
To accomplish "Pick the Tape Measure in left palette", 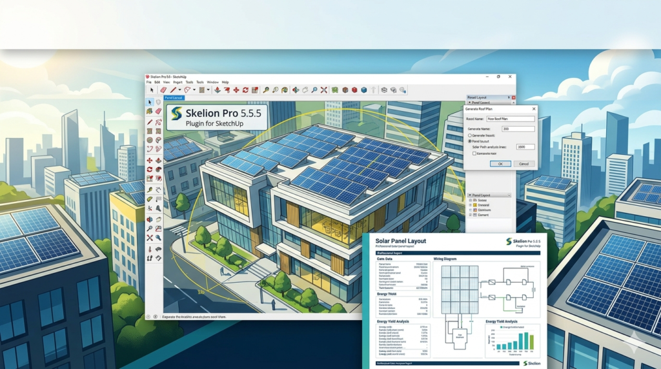I will tap(150, 189).
